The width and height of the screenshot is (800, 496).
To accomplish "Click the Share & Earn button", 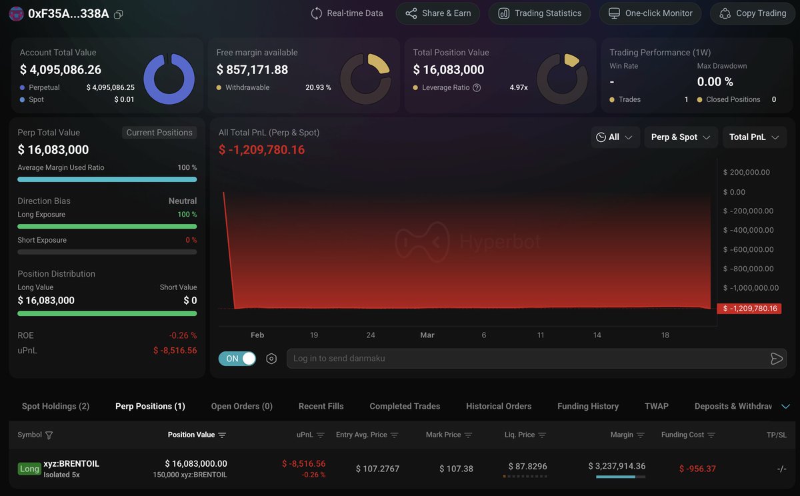I will (438, 13).
